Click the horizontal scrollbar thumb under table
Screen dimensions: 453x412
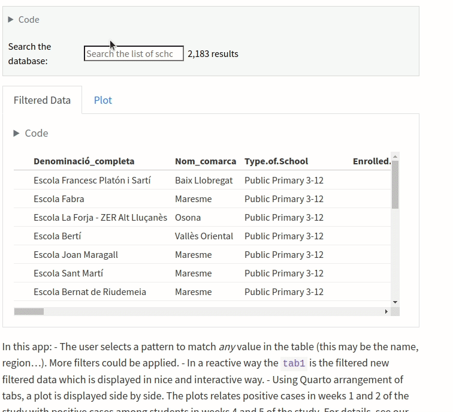pyautogui.click(x=29, y=312)
